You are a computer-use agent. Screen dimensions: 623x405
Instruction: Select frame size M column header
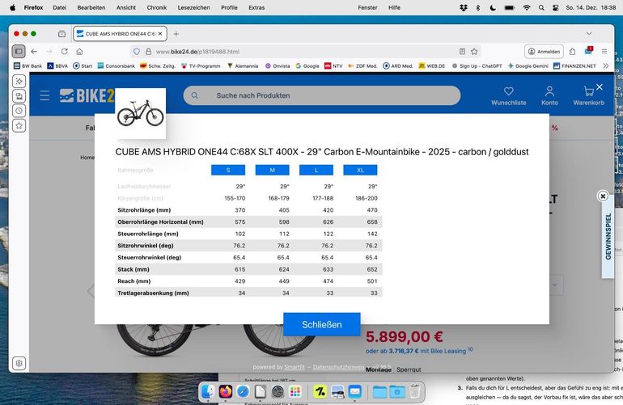point(272,170)
